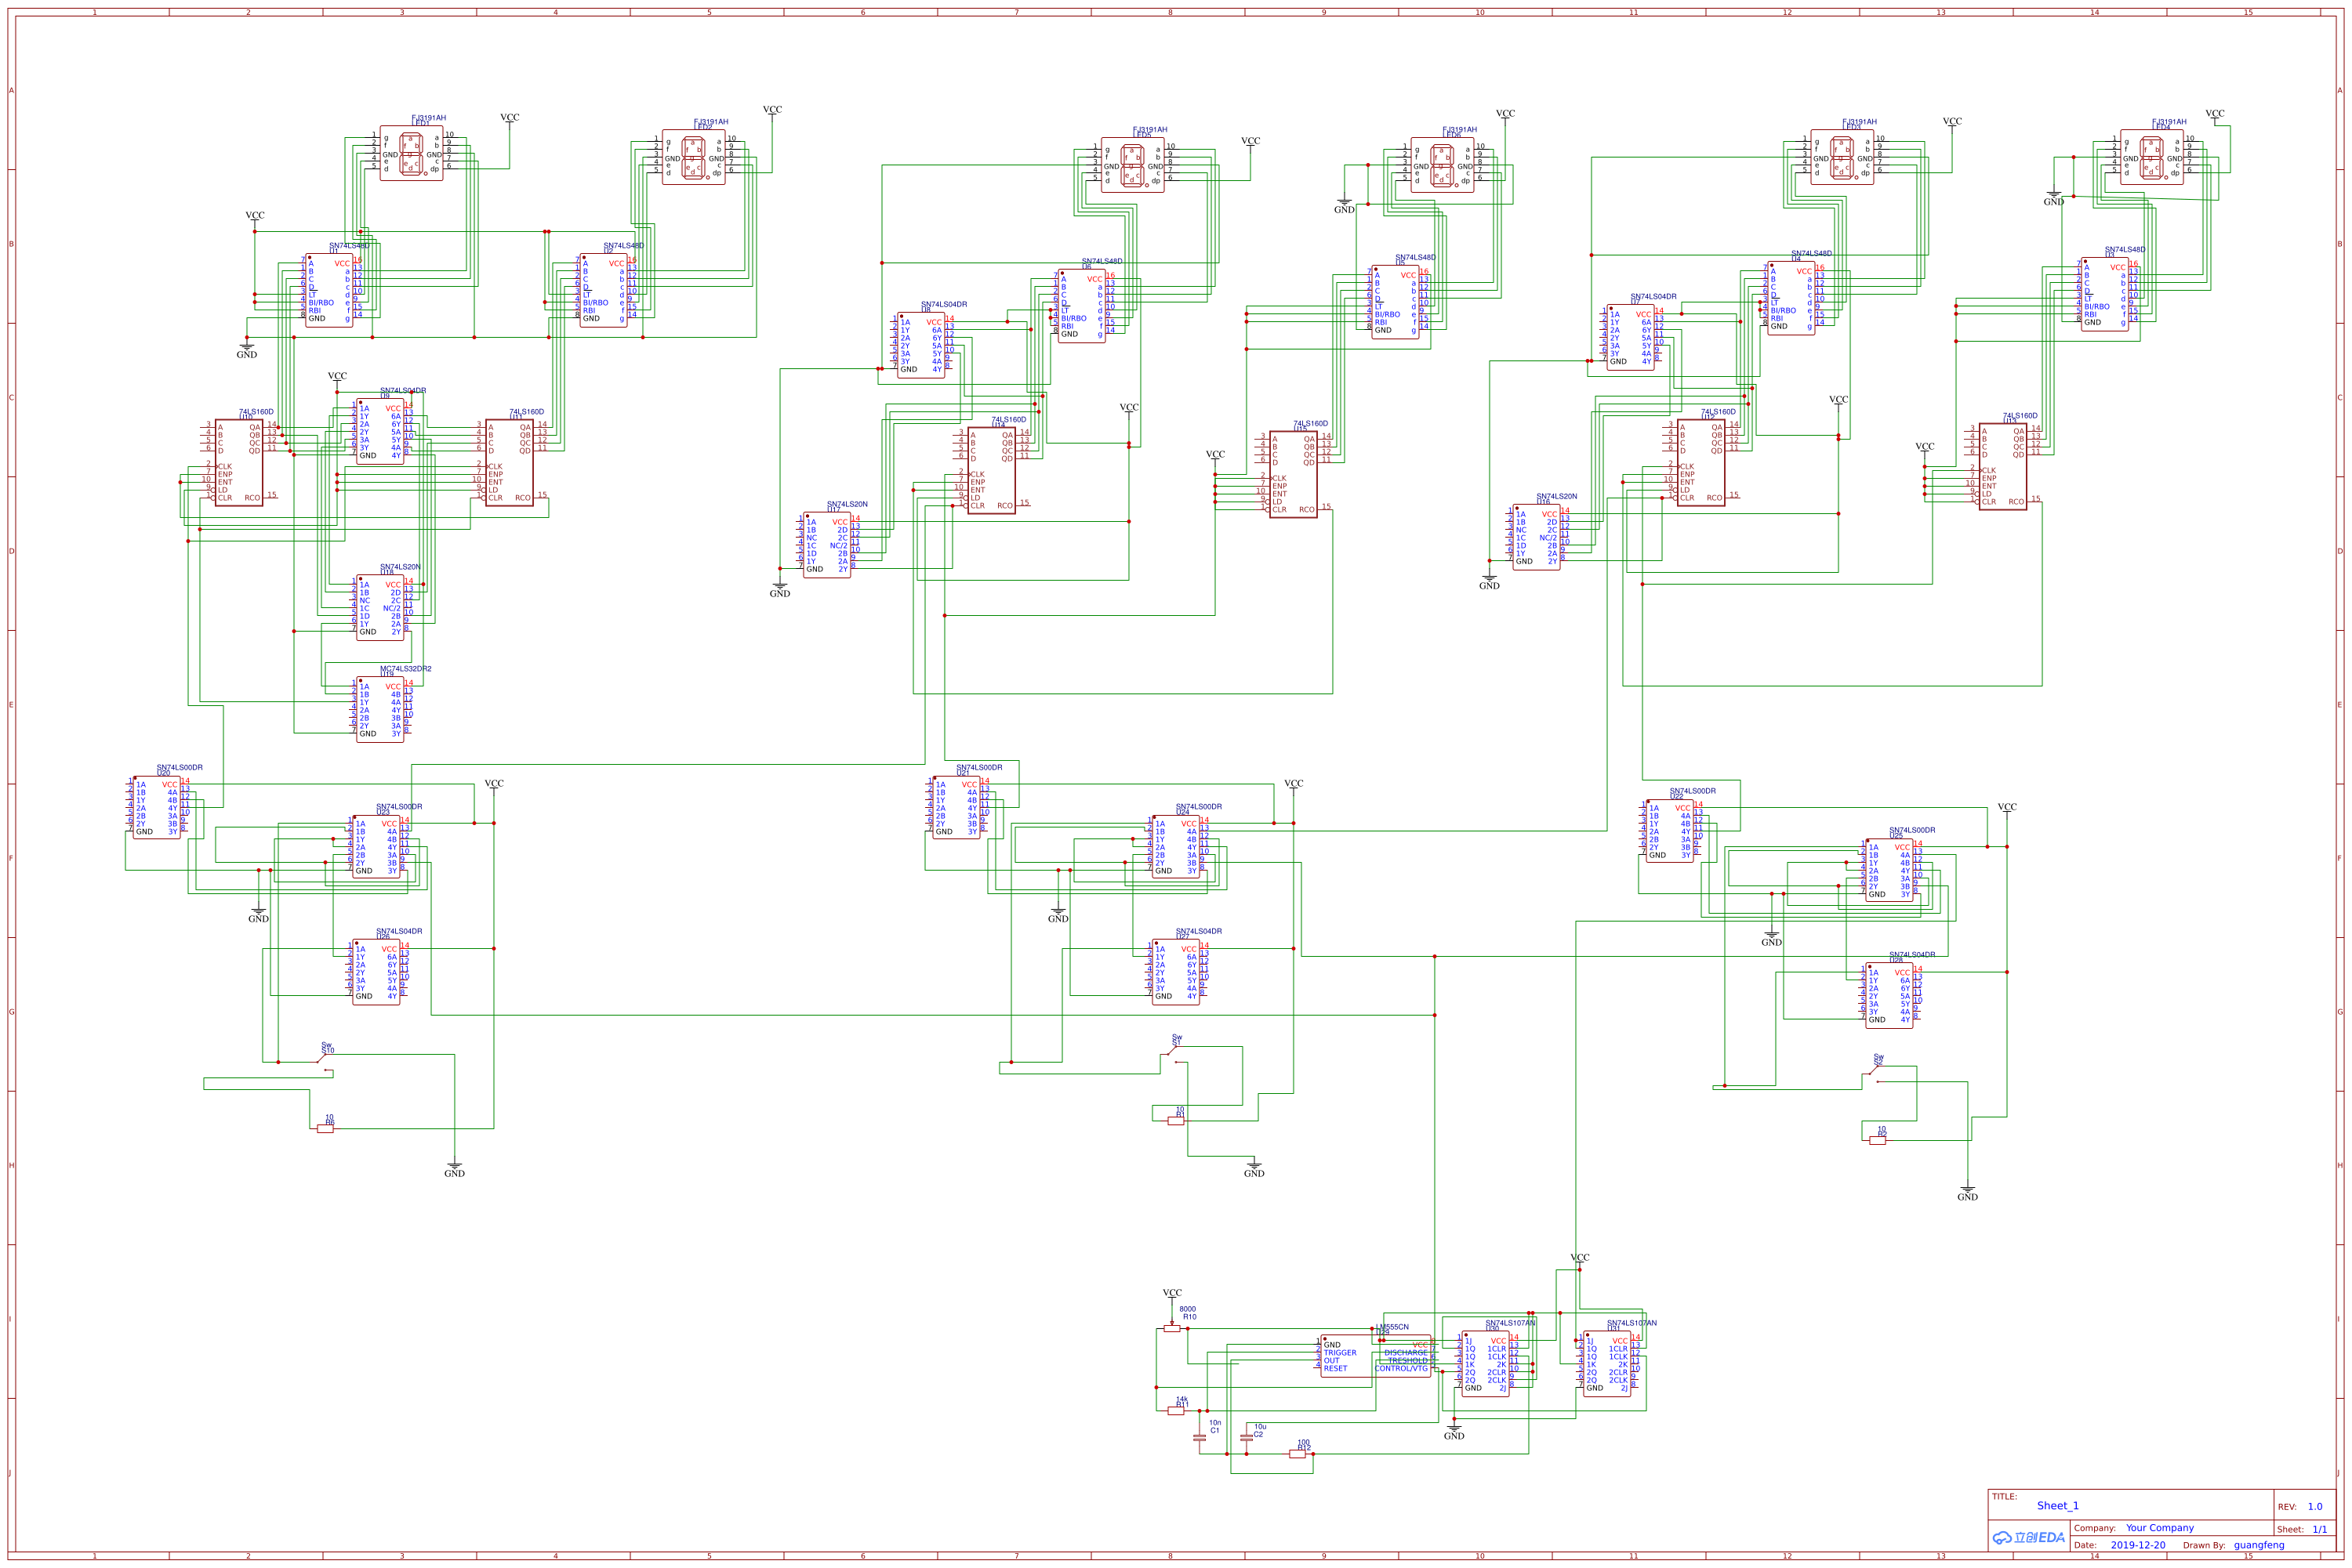Select the U11 74LS160D counter
Viewport: 2352px width, 1568px height.
pyautogui.click(x=510, y=462)
